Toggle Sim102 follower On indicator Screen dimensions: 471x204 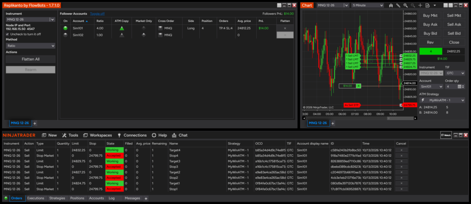(65, 35)
